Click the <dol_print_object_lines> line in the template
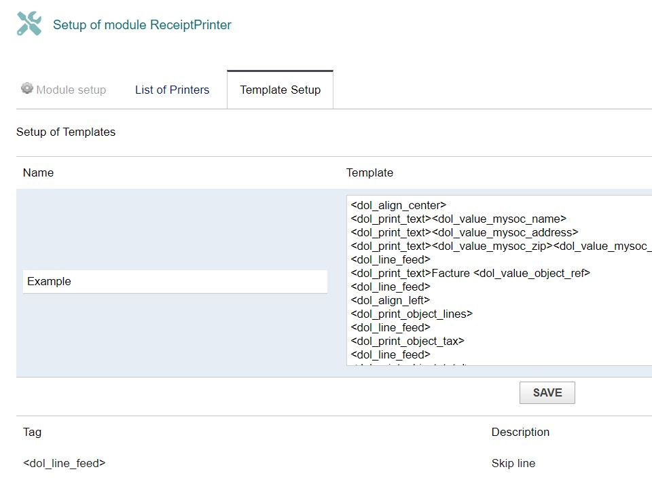Image resolution: width=652 pixels, height=478 pixels. pos(412,314)
